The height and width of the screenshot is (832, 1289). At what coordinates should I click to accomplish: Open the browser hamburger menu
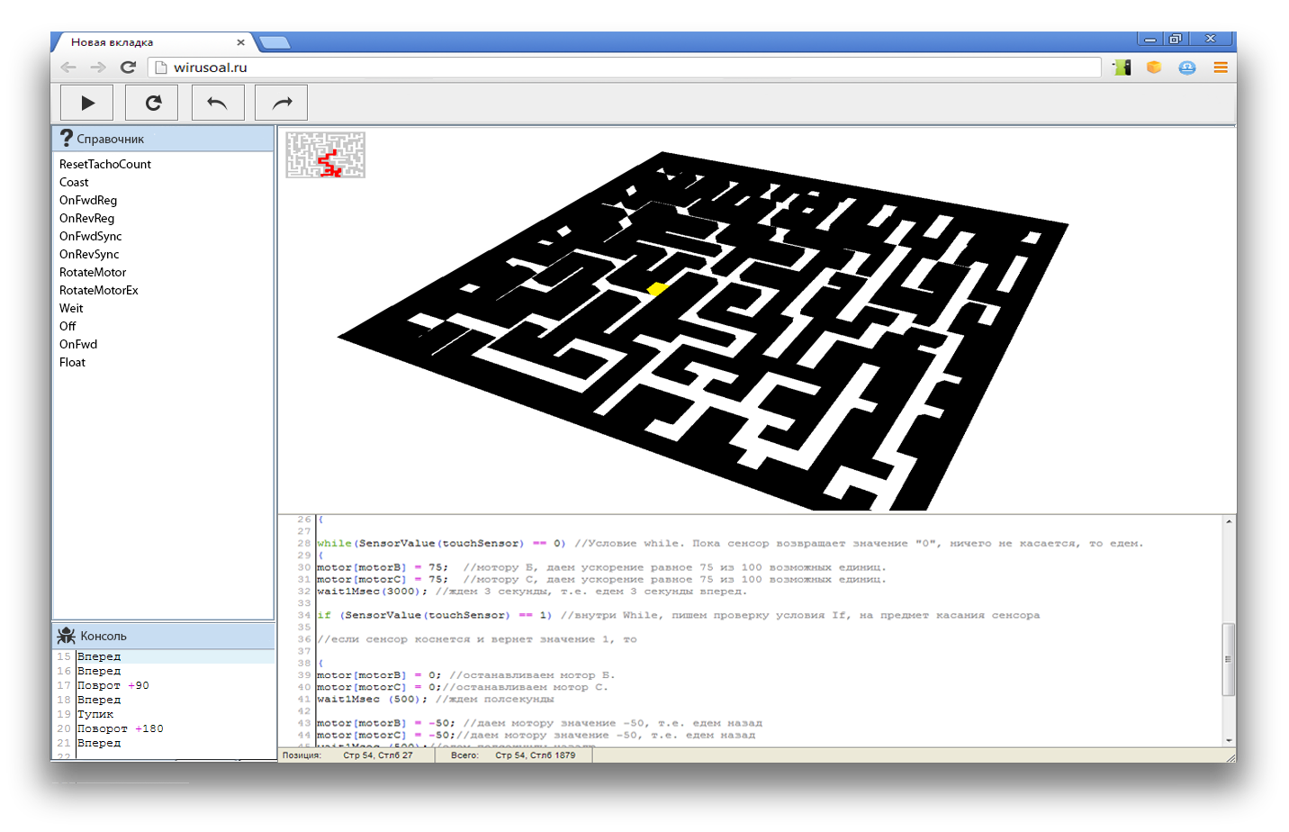tap(1220, 68)
